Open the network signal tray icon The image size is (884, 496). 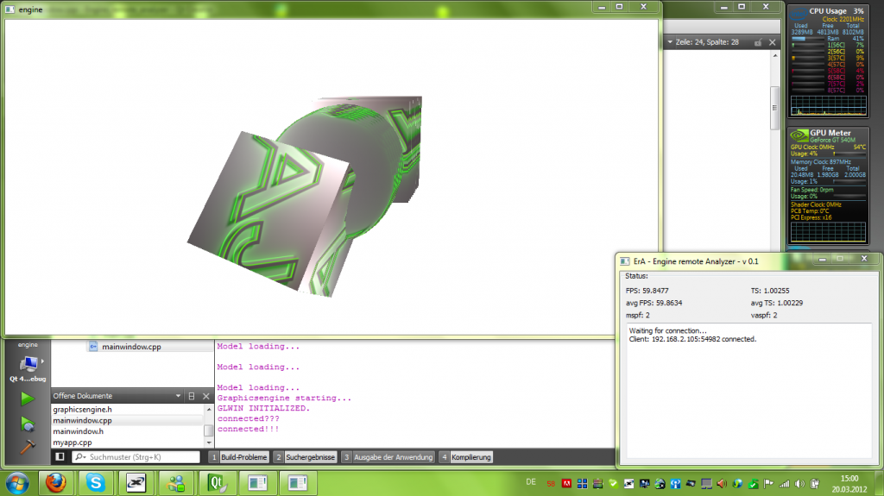[x=784, y=484]
